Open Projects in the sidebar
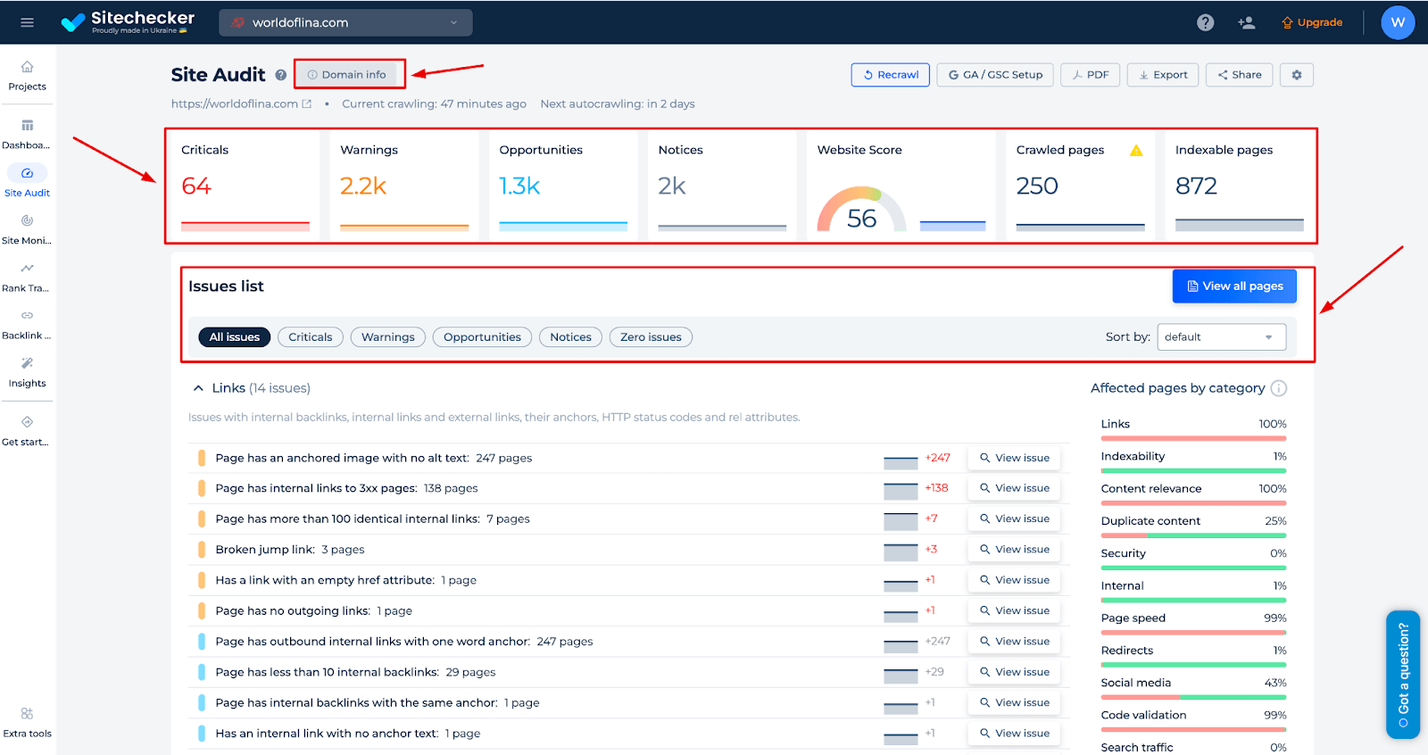 point(28,76)
